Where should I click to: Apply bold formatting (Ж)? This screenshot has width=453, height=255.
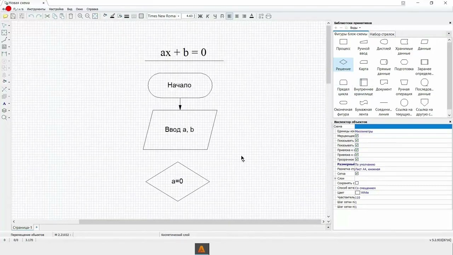pos(200,16)
